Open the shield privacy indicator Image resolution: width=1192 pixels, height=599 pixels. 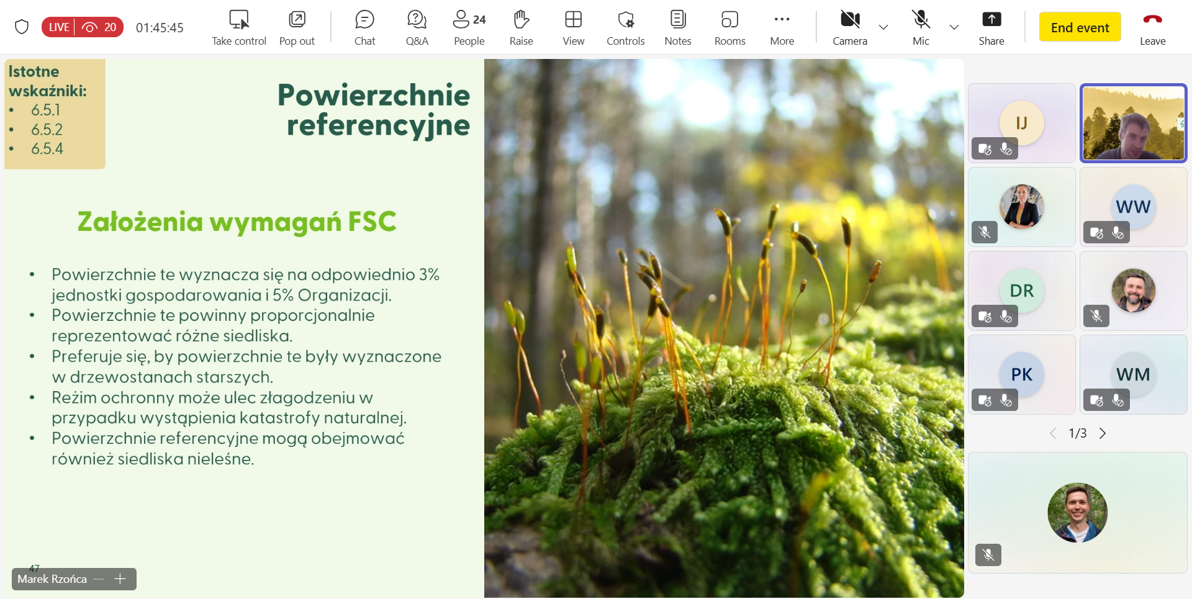click(x=22, y=27)
